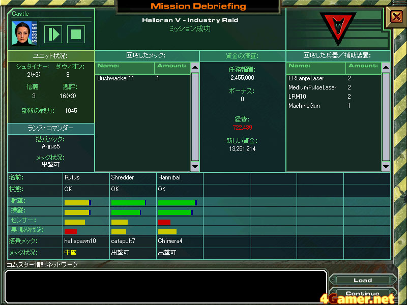Play the commander video message
This screenshot has height=305, width=407.
53,34
